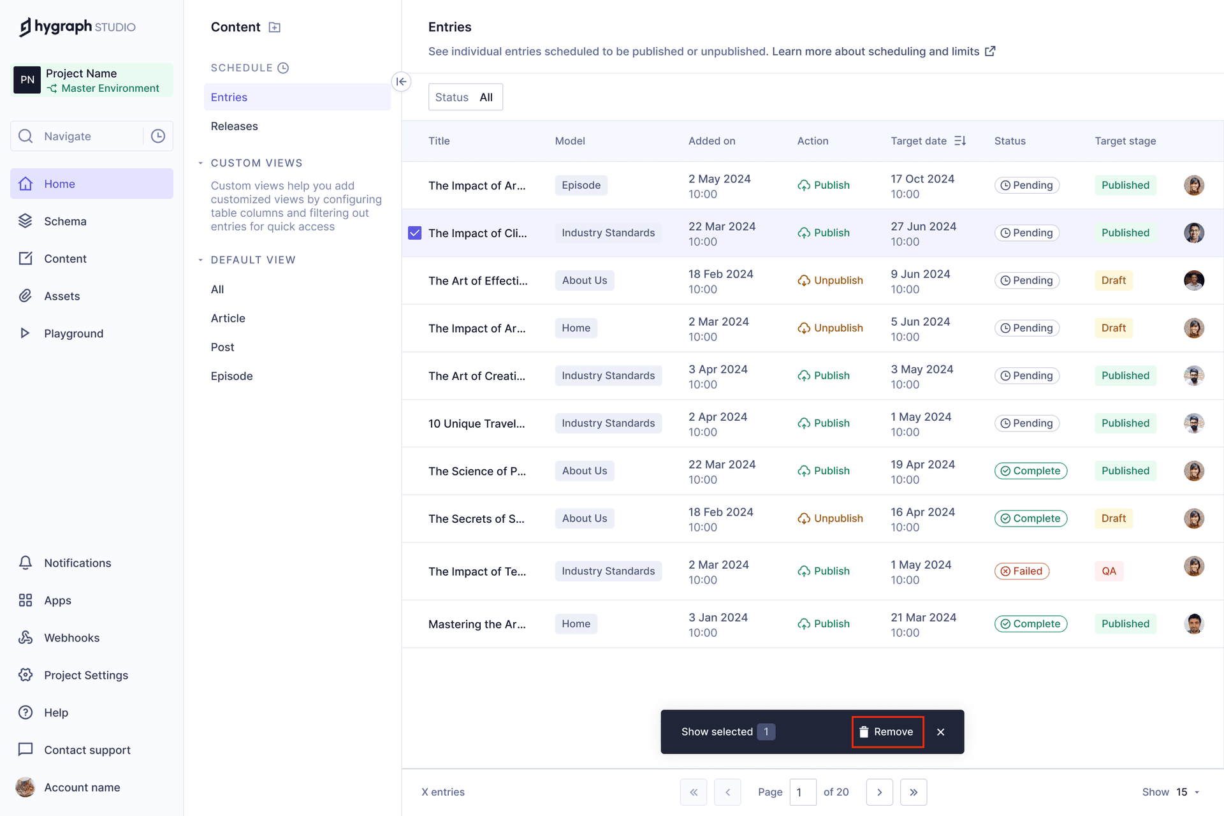Click the Navigate search field
The width and height of the screenshot is (1224, 816).
pyautogui.click(x=92, y=136)
